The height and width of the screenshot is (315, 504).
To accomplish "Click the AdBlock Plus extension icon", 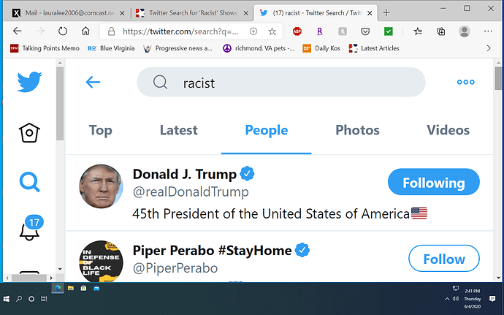I will pos(297,31).
